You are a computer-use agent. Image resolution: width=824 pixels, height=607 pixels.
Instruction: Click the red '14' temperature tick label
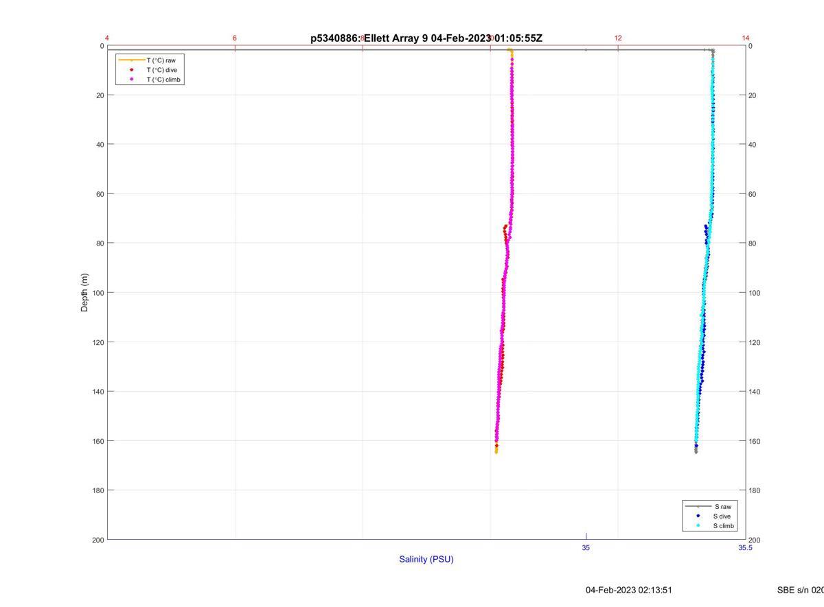(x=746, y=38)
